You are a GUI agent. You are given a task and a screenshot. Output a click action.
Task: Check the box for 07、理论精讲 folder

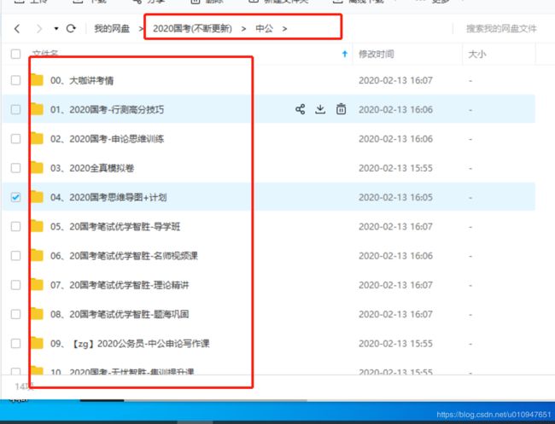tap(15, 285)
